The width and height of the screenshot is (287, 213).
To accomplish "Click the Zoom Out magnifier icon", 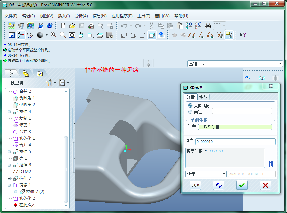I will [63, 35].
